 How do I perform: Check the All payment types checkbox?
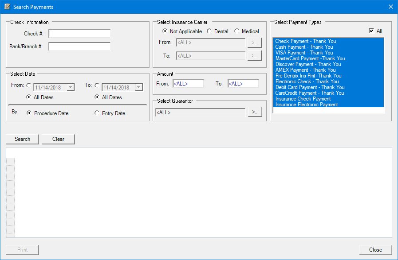(x=372, y=31)
